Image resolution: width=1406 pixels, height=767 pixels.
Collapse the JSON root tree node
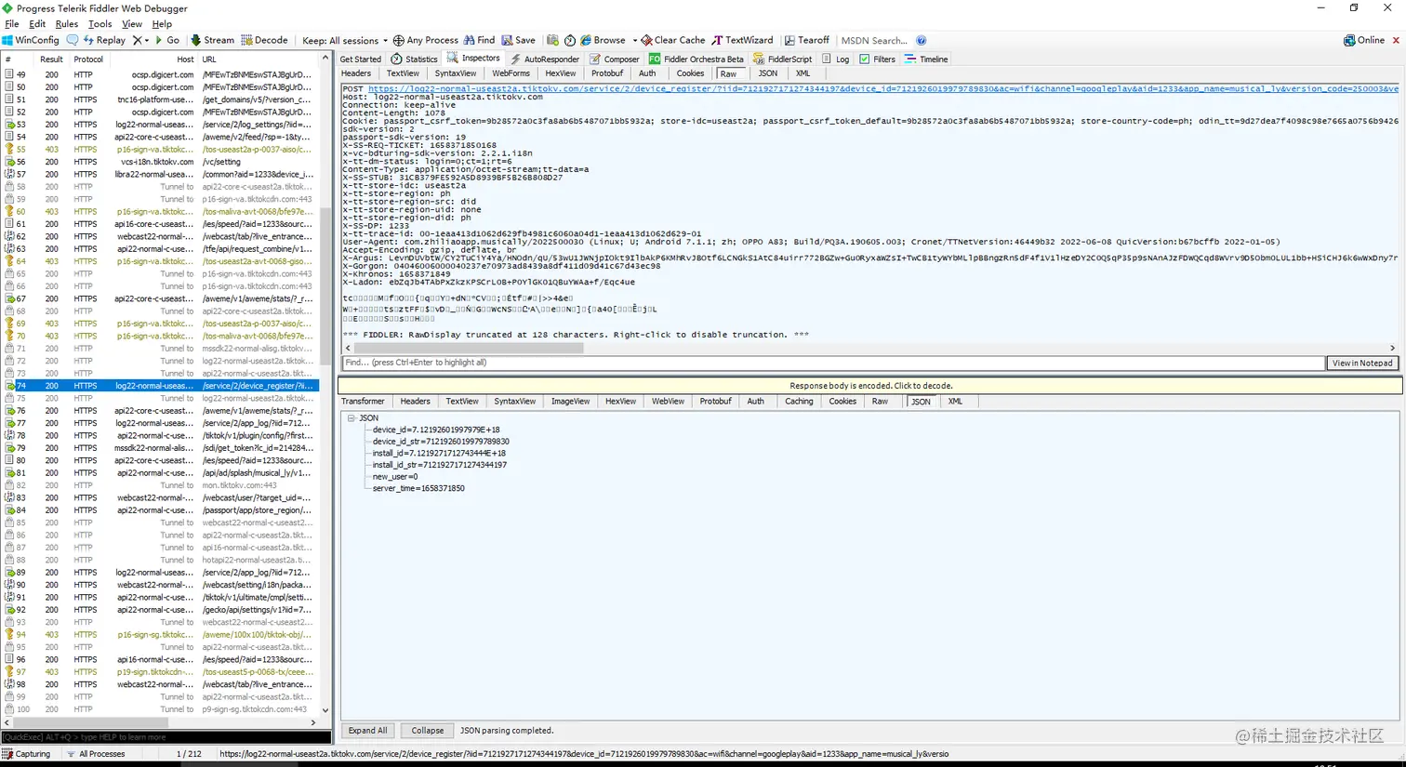click(351, 418)
